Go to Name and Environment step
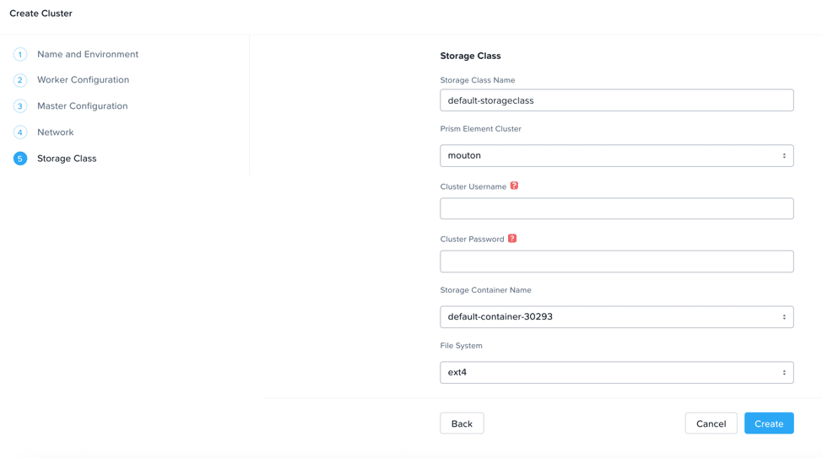This screenshot has width=822, height=458. [x=88, y=55]
